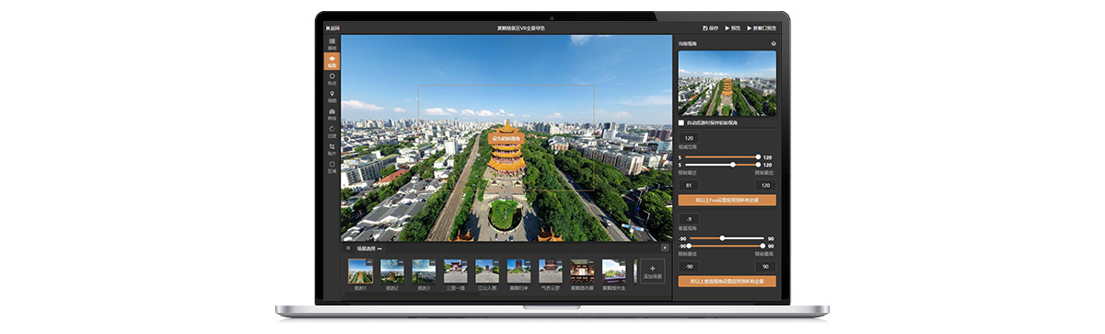The image size is (1105, 334).
Task: Click the FOV value input showing 120
Action: [x=689, y=138]
